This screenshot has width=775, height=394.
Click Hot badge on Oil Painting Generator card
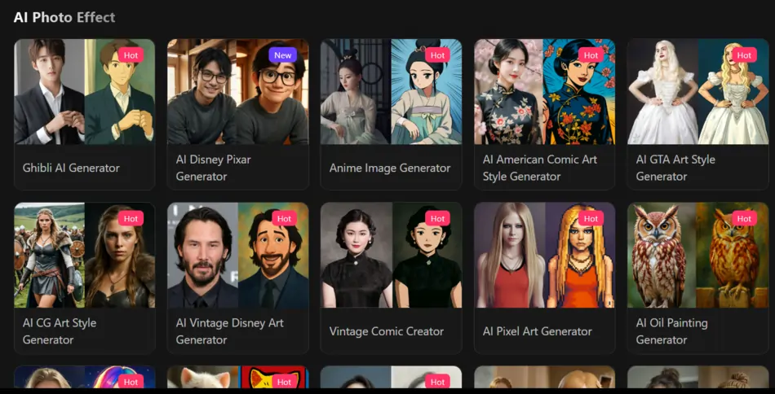[x=744, y=218]
